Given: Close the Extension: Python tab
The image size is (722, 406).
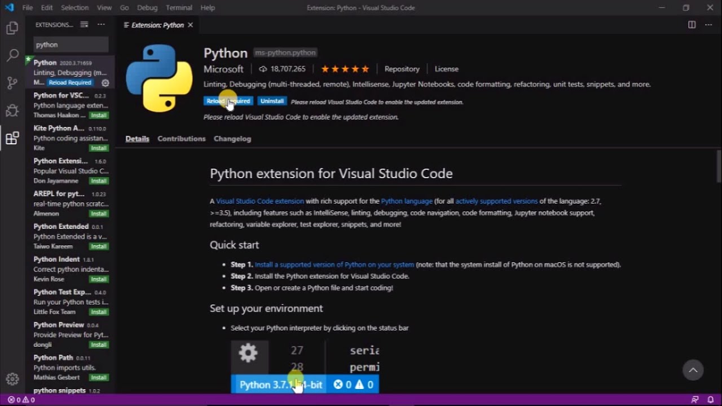Looking at the screenshot, I should click(190, 25).
